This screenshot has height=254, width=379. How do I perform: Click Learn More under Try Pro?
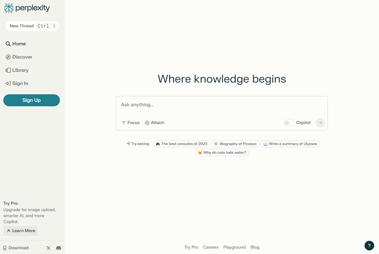[21, 231]
